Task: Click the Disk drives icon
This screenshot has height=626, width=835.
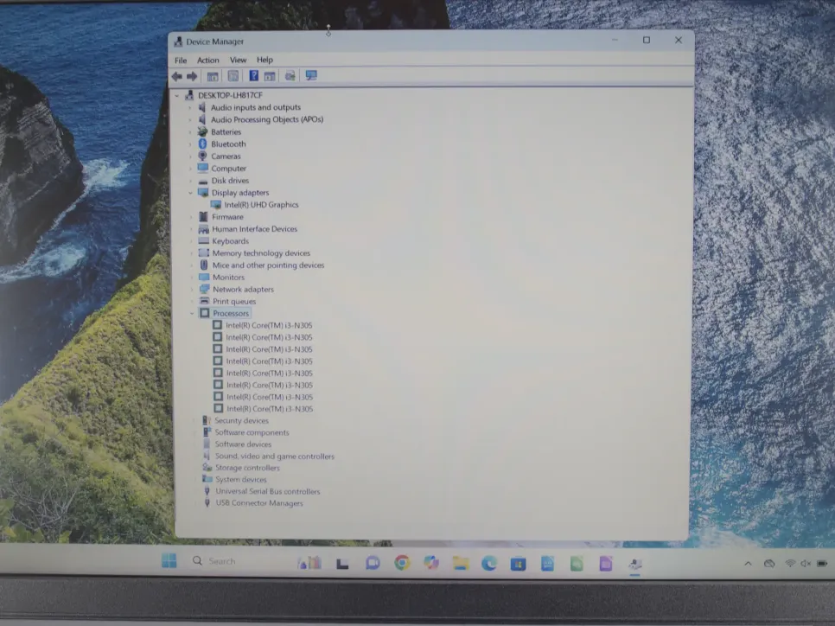Action: [203, 181]
